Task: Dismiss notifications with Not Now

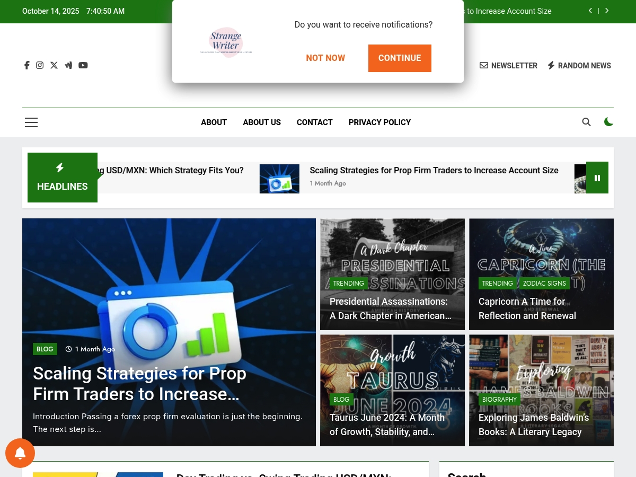Action: [x=325, y=58]
